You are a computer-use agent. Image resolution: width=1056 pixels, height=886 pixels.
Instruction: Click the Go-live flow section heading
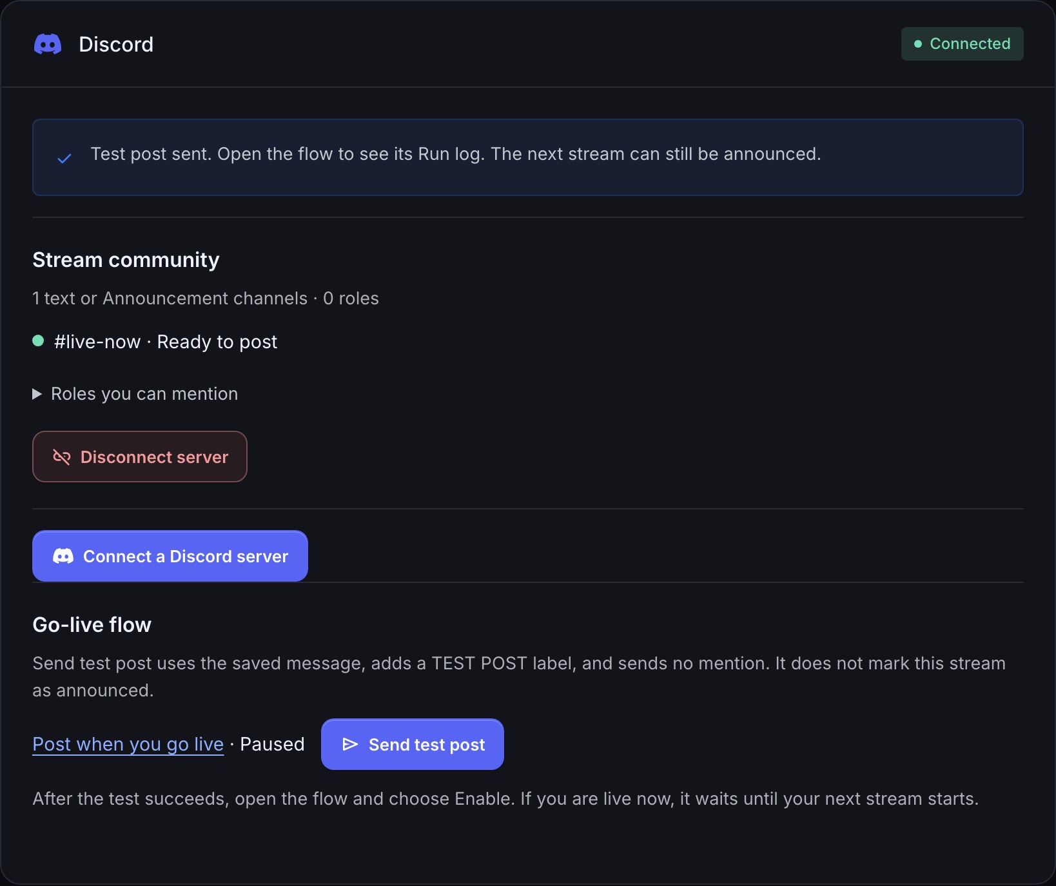click(92, 625)
